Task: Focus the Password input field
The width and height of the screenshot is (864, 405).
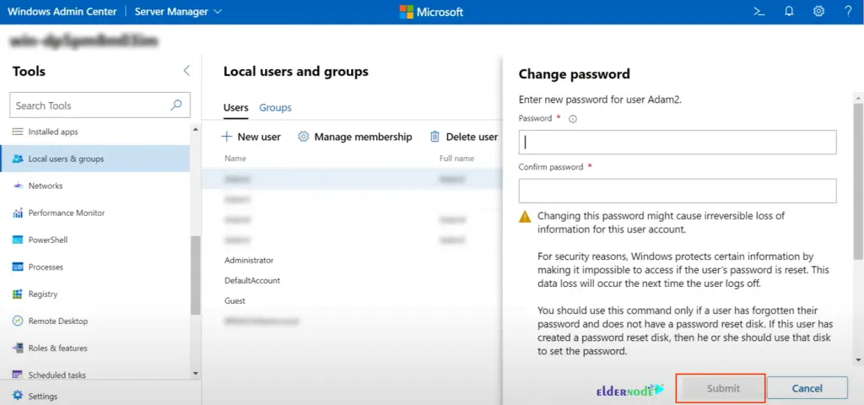Action: (678, 142)
